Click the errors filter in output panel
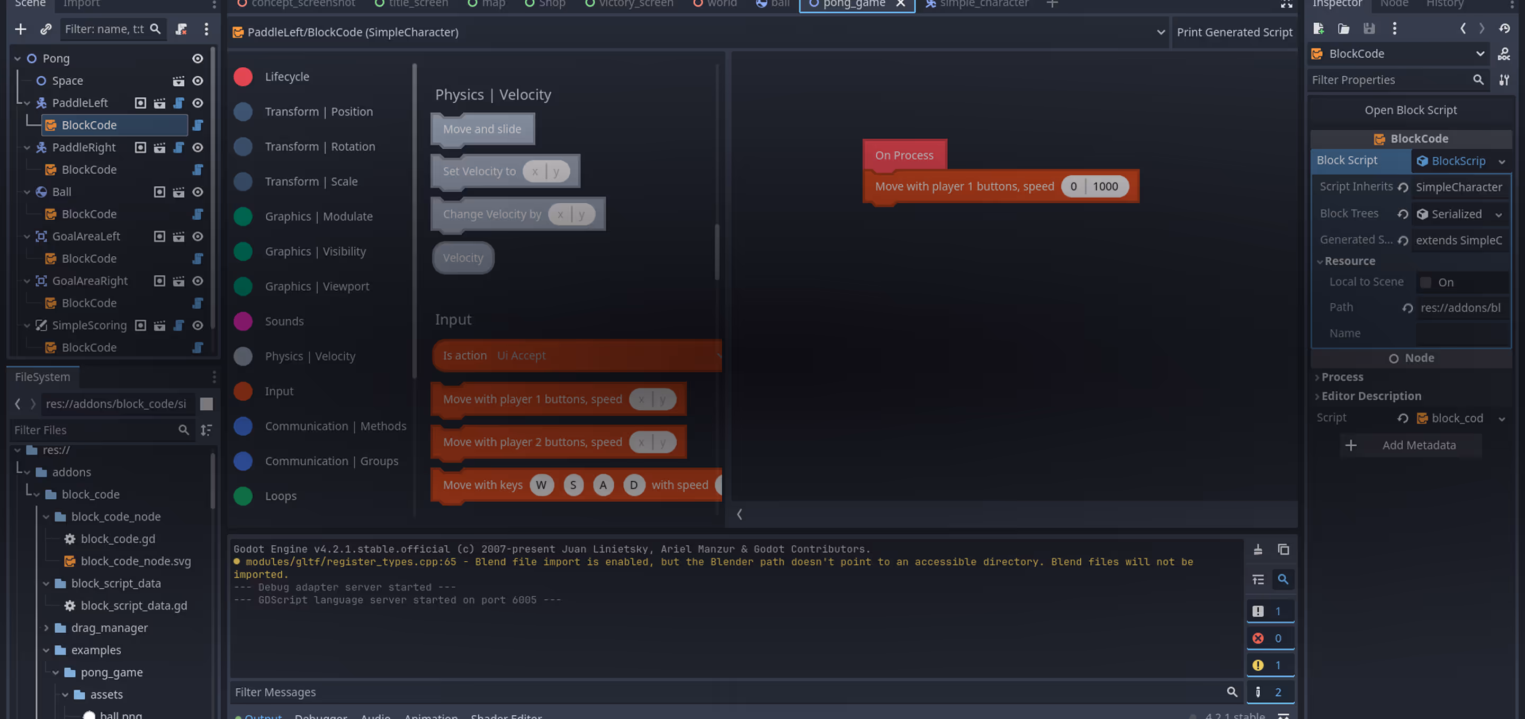Viewport: 1525px width, 719px height. coord(1269,639)
